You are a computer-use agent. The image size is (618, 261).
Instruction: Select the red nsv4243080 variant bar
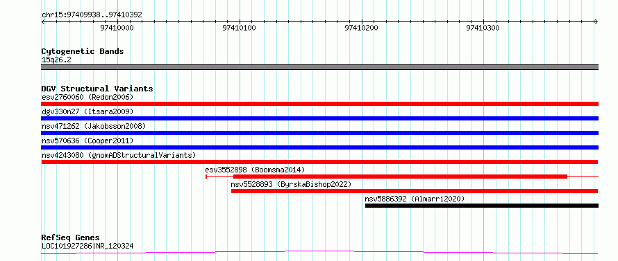tap(319, 162)
